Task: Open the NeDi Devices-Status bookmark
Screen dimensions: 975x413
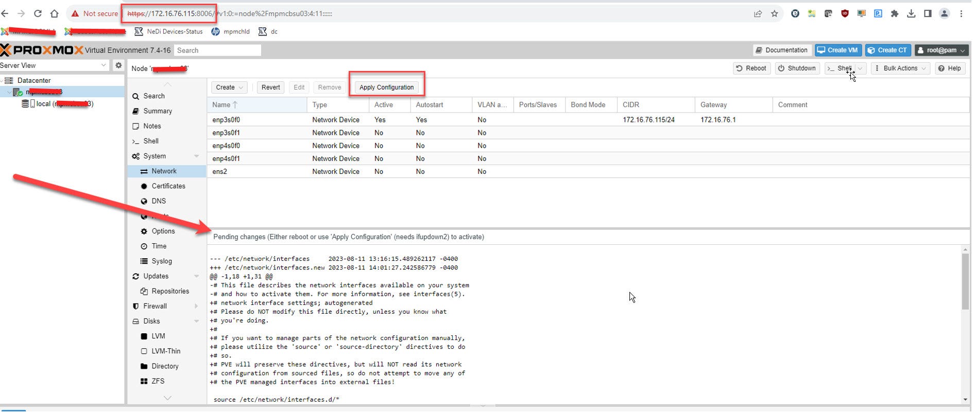Action: pyautogui.click(x=169, y=31)
